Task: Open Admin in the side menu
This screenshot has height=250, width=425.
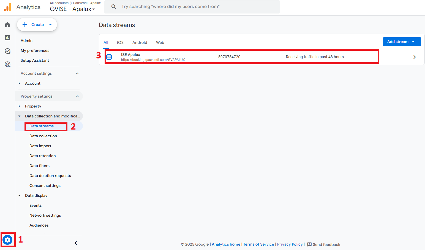Action: point(26,41)
